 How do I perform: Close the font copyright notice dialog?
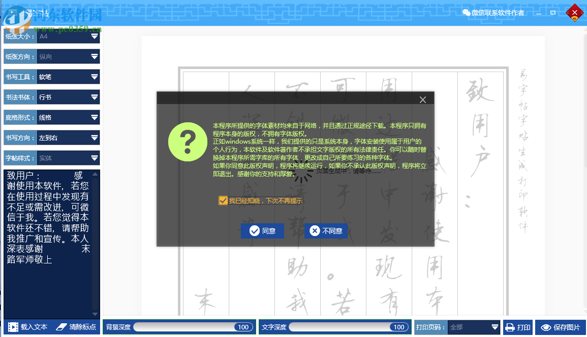click(x=422, y=99)
